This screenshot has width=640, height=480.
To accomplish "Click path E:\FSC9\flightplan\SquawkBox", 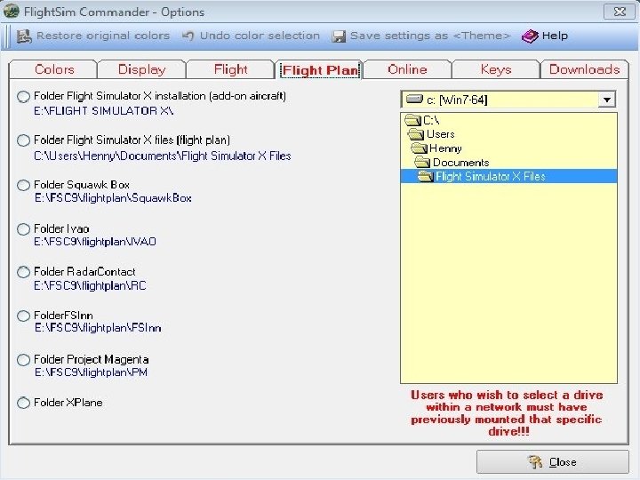I will click(x=113, y=198).
